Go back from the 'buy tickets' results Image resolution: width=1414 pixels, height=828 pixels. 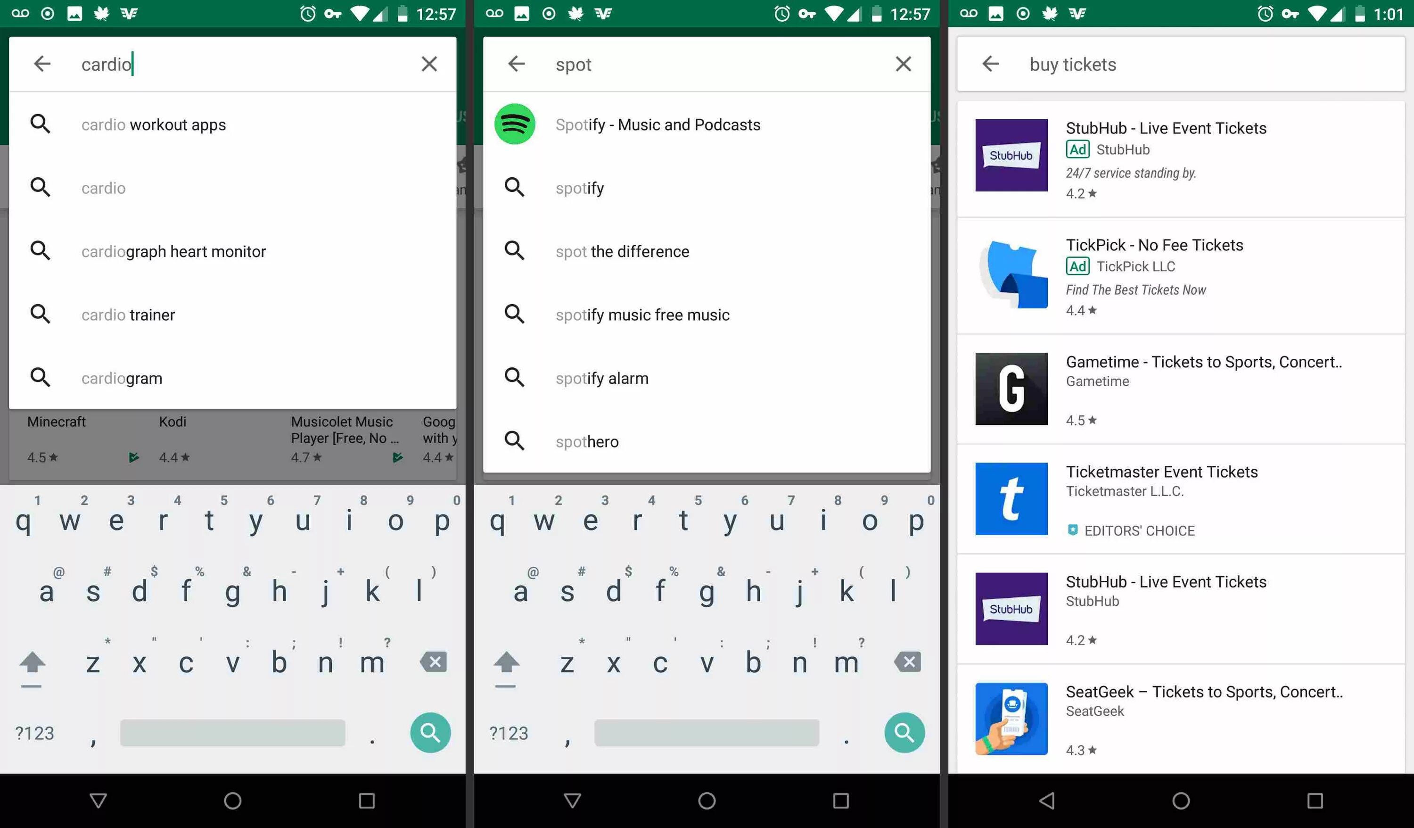click(x=990, y=64)
